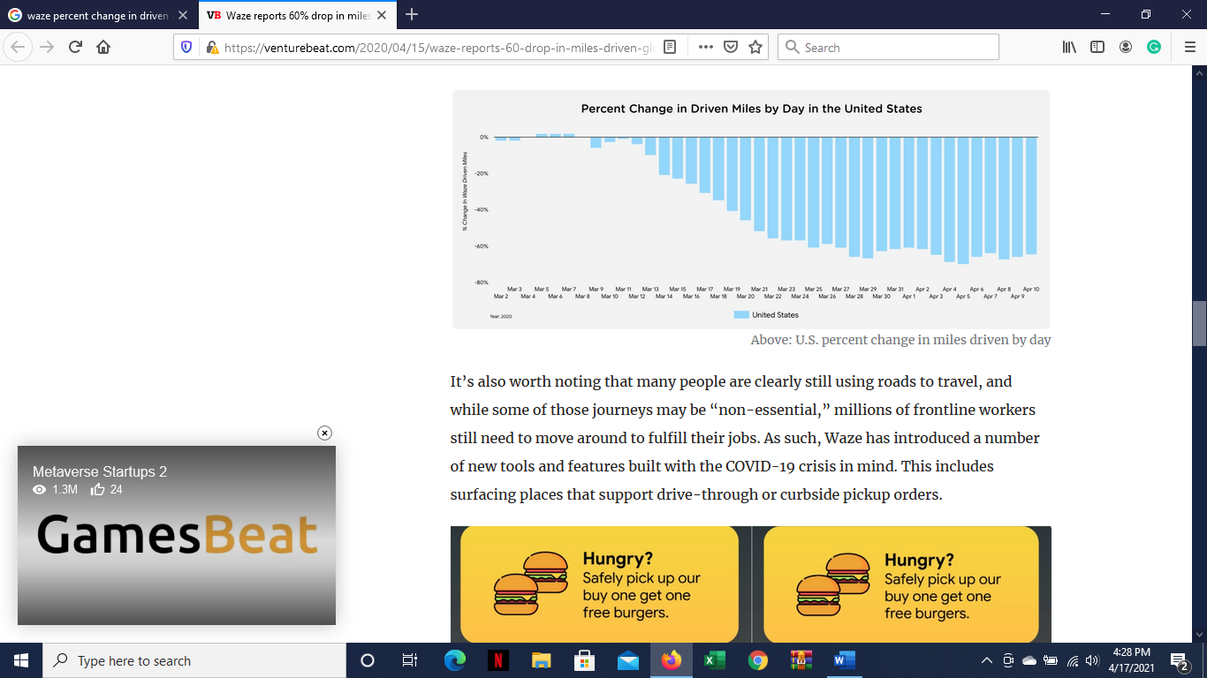Click the left 'Hungry?' burger ad

[599, 584]
